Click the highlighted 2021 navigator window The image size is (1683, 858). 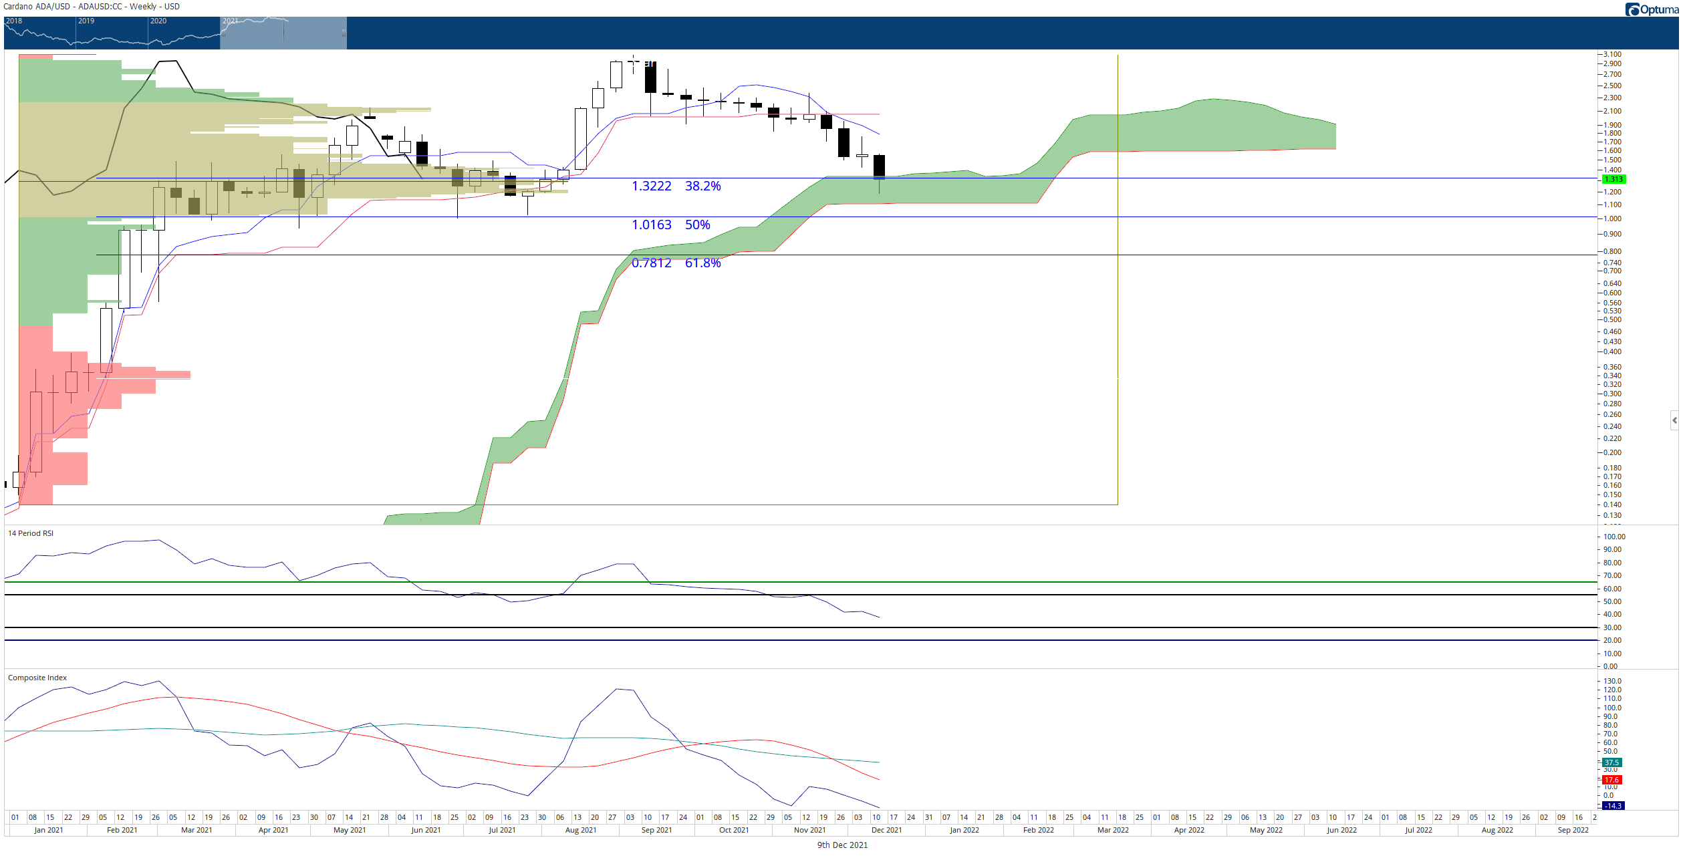pyautogui.click(x=283, y=33)
